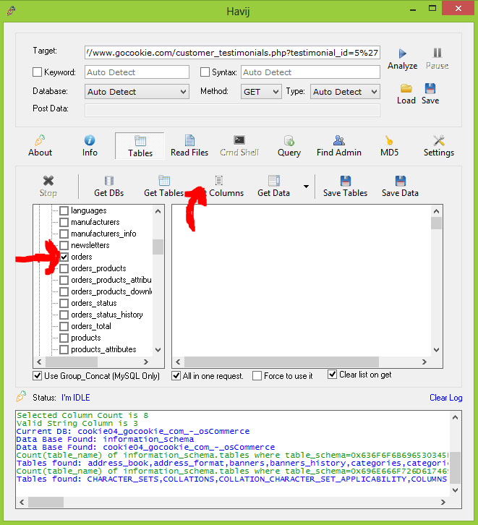Click table list scroll right arrow
Screen dimensions: 478x525
click(145, 362)
